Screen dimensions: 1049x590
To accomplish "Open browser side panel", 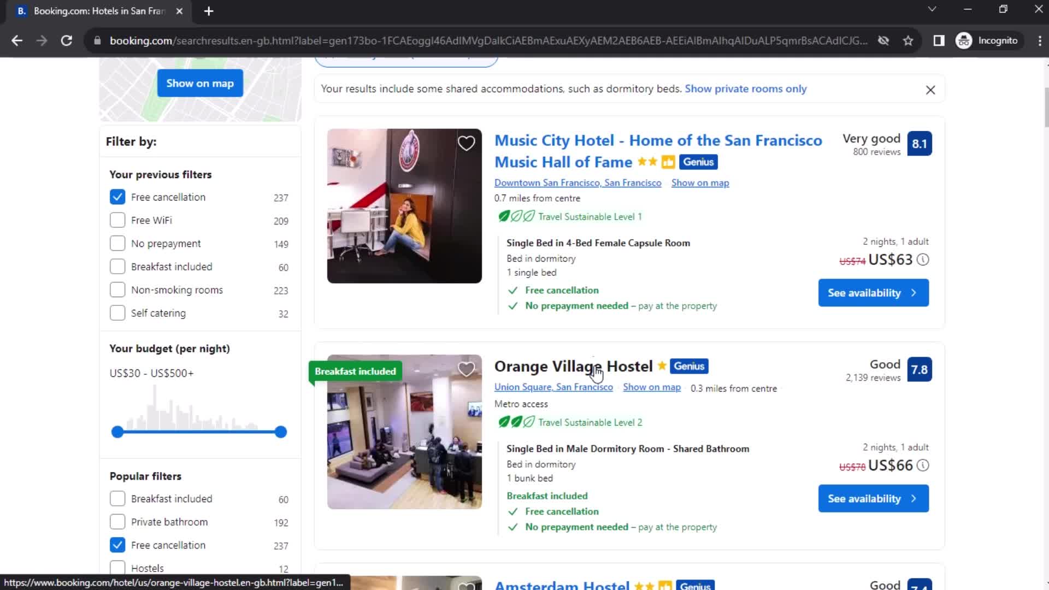I will pos(939,40).
